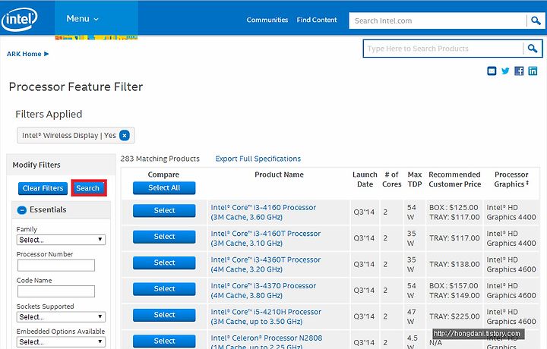This screenshot has height=349, width=547.
Task: Select the Core i3-4160 Processor for comparison
Action: point(164,210)
